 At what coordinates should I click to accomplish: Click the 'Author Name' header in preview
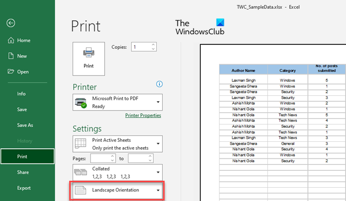tap(243, 71)
